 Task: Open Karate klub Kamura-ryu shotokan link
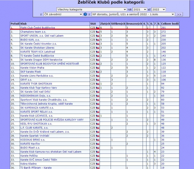51,152
